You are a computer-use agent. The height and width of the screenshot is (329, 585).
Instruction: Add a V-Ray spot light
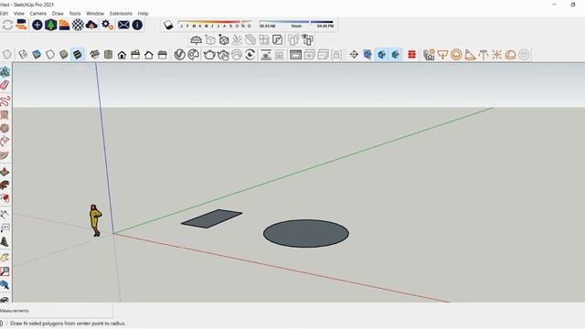point(470,55)
